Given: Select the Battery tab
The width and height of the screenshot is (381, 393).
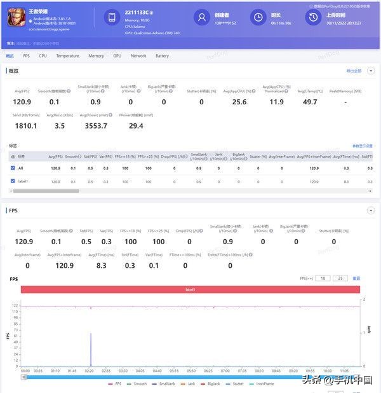Looking at the screenshot, I should click(162, 56).
